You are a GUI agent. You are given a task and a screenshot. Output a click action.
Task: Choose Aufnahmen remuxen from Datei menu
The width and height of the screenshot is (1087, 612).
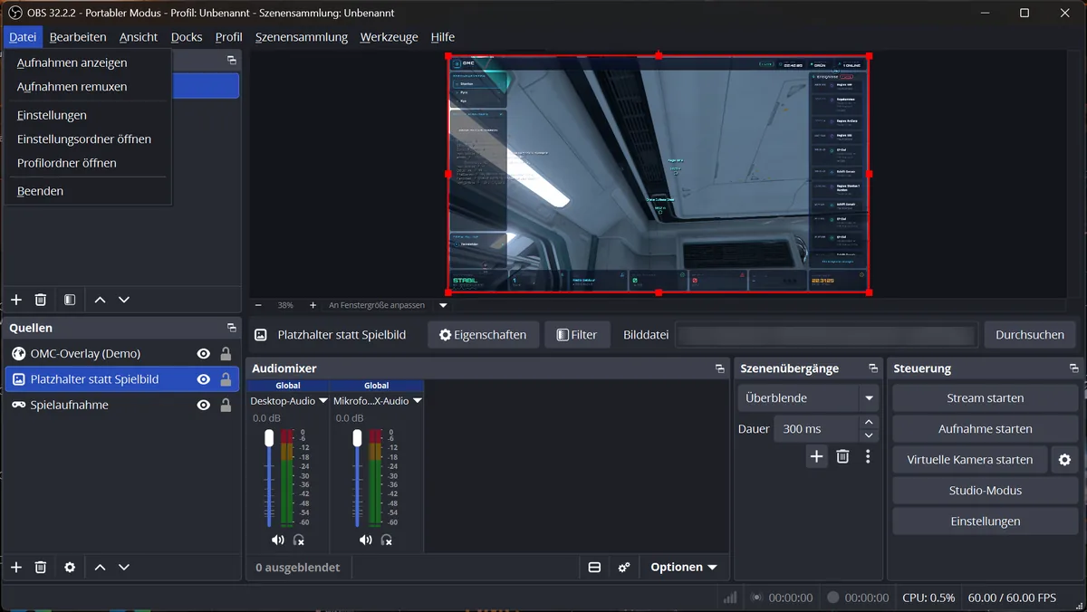pos(72,87)
